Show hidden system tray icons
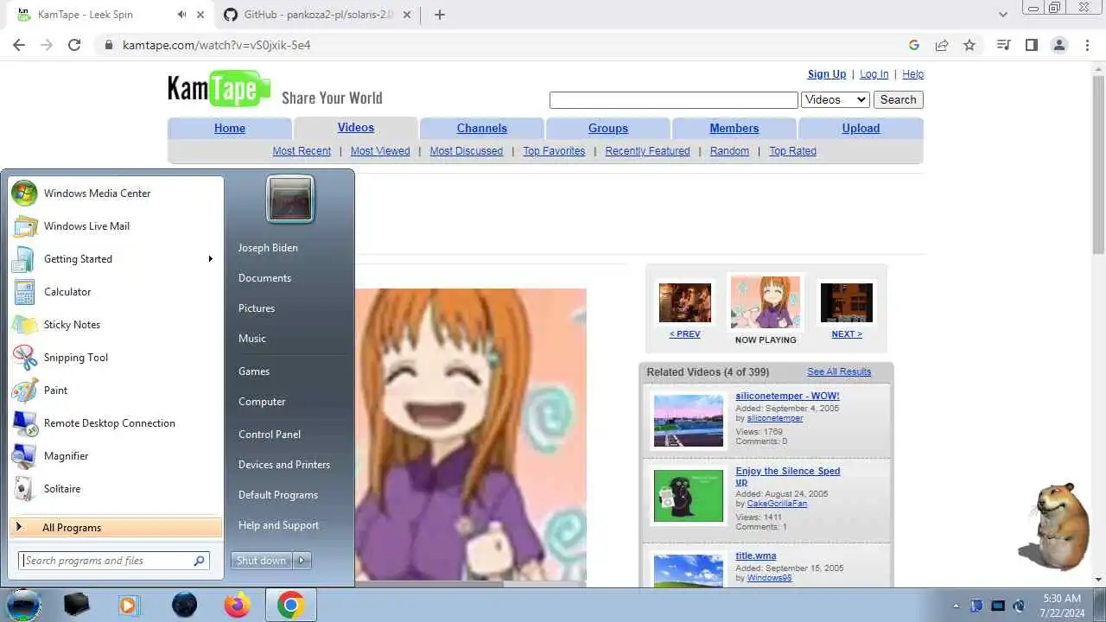This screenshot has width=1106, height=622. click(x=956, y=606)
